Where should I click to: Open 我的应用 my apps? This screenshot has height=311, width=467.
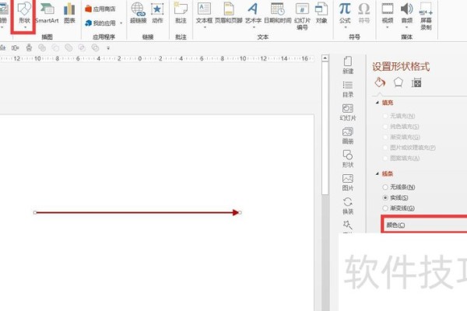[100, 23]
